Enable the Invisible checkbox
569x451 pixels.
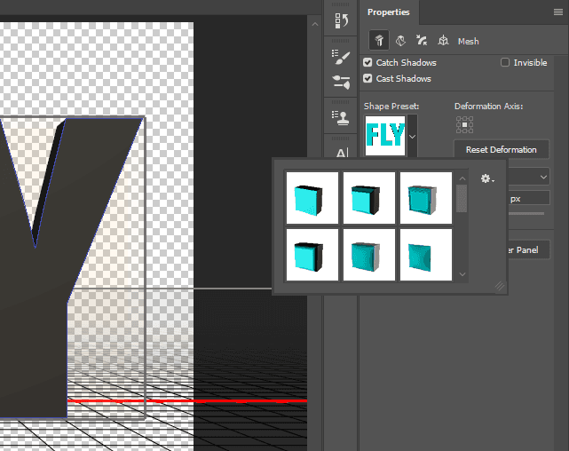pyautogui.click(x=505, y=63)
